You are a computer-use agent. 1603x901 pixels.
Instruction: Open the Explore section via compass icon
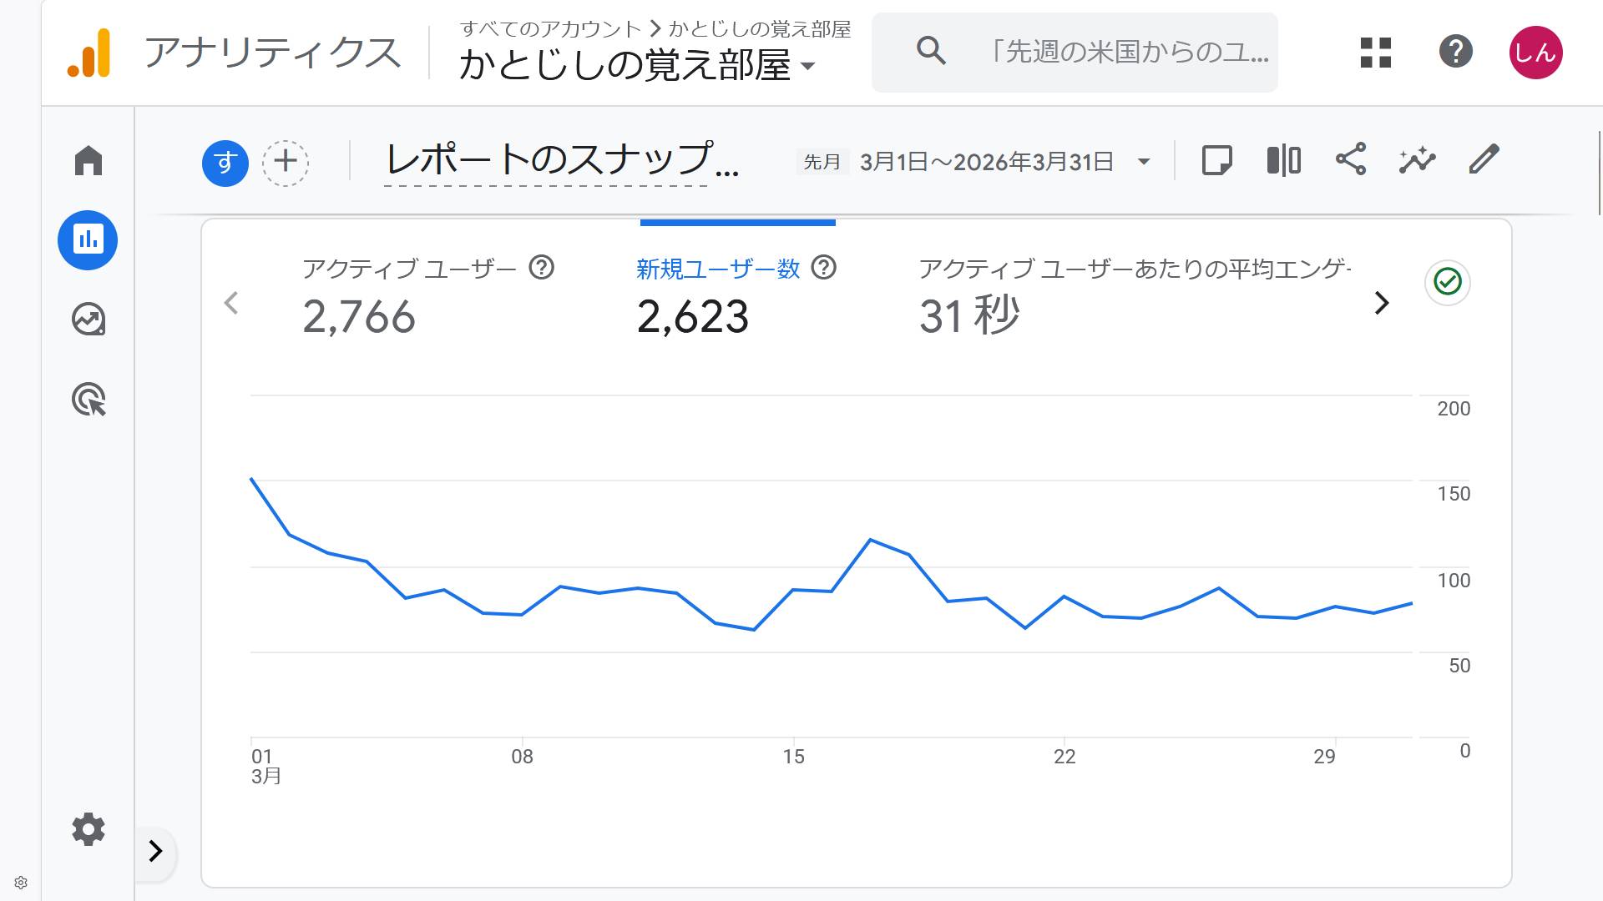[x=88, y=320]
